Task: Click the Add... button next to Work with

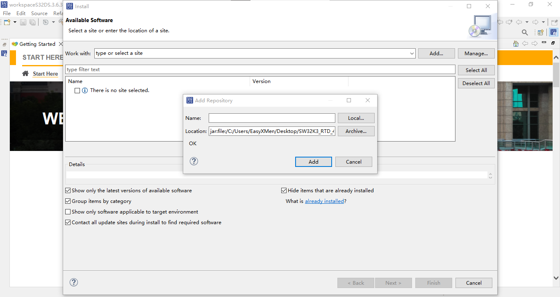Action: [436, 54]
